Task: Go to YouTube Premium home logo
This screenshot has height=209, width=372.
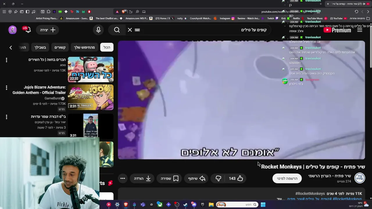Action: [x=337, y=30]
